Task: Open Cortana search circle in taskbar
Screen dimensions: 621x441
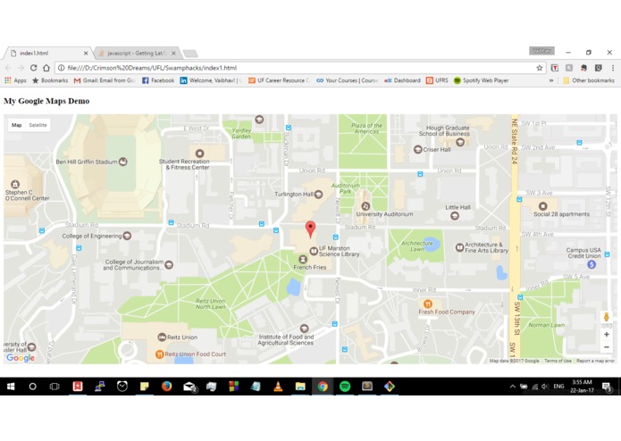Action: pyautogui.click(x=32, y=387)
